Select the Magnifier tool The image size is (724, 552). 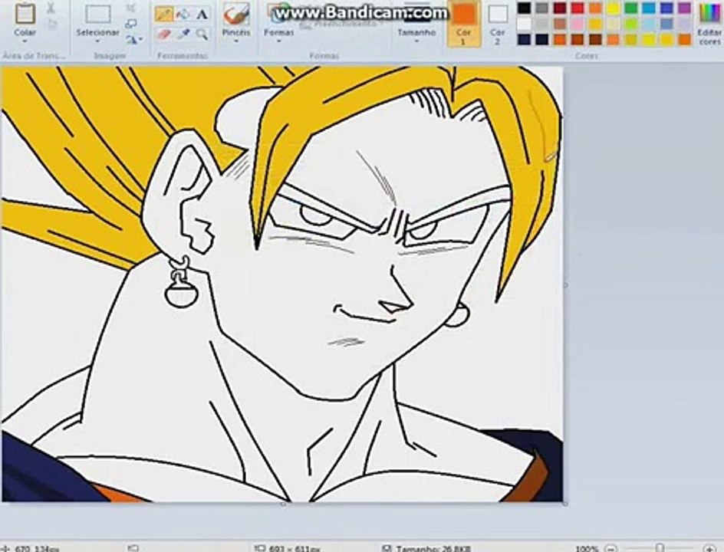point(202,34)
